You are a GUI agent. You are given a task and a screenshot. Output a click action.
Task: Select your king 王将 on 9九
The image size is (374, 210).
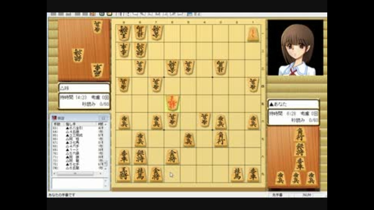click(123, 174)
